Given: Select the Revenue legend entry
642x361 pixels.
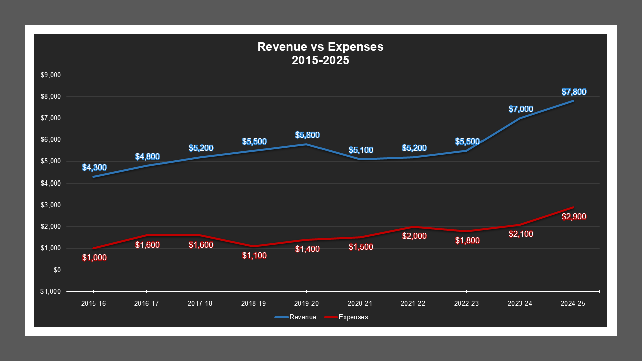Looking at the screenshot, I should coord(303,317).
